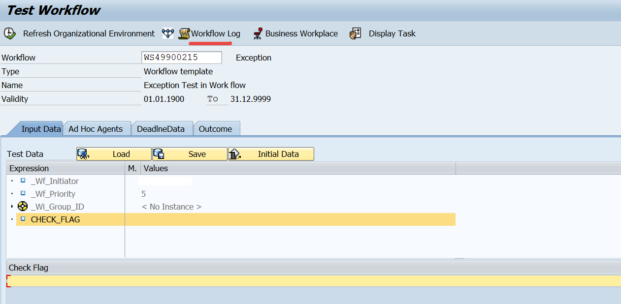
Task: Switch to the Input Data tab
Action: tap(41, 129)
